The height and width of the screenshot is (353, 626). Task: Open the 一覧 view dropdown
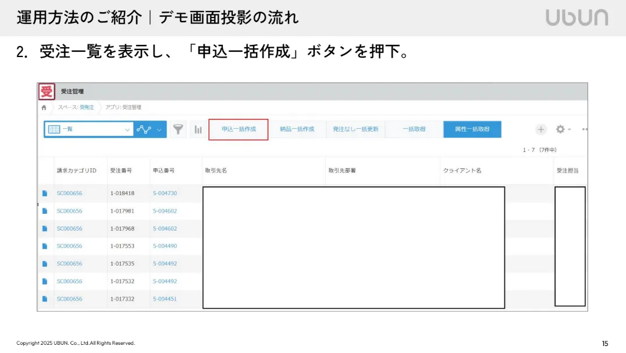88,129
